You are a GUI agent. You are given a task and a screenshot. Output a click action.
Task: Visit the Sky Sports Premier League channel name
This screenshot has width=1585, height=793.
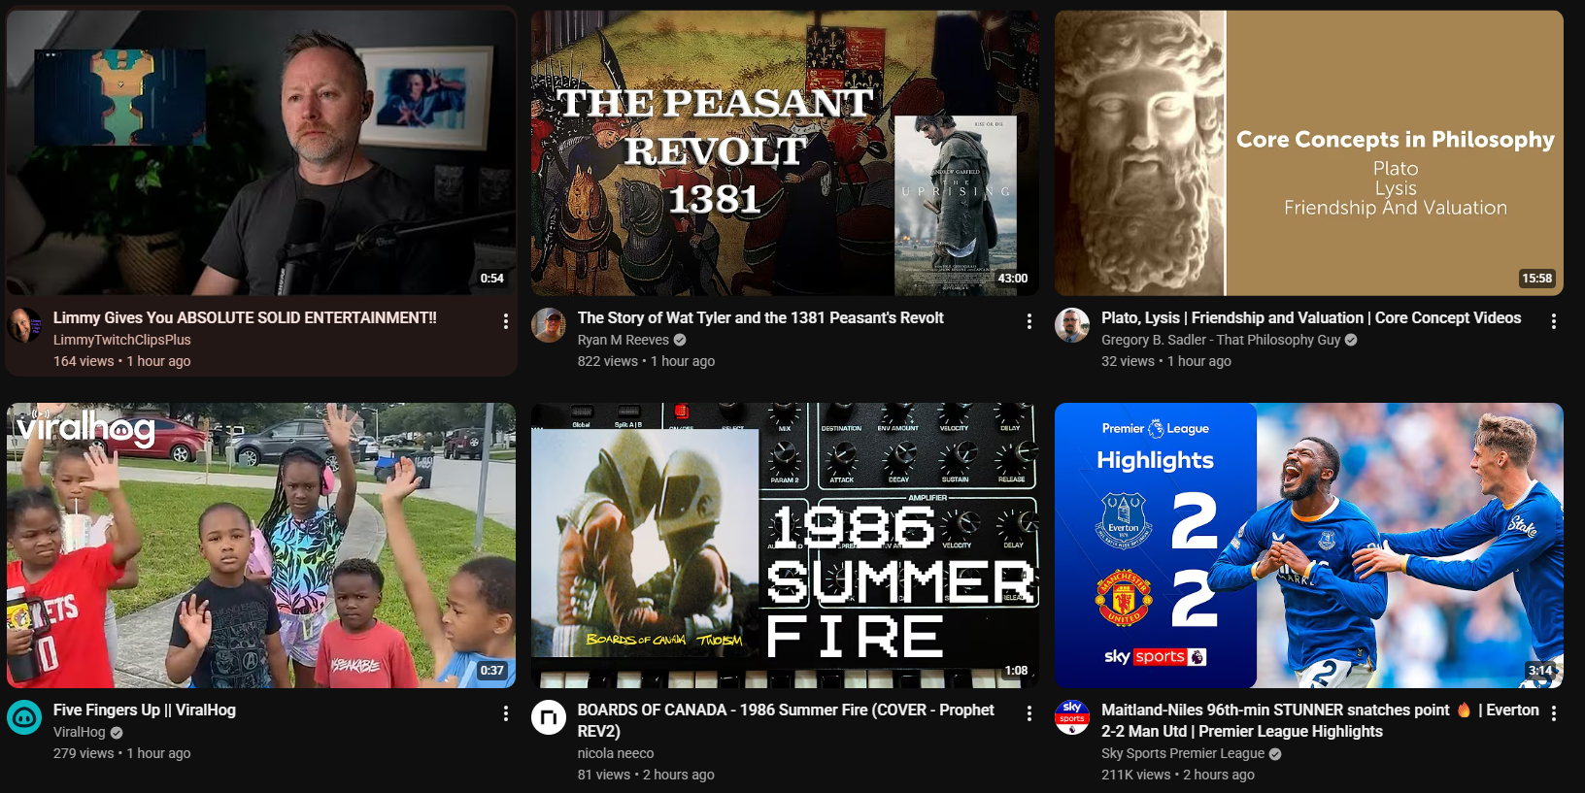[x=1183, y=753]
